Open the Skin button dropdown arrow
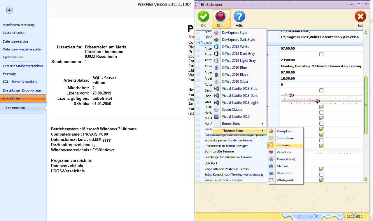Screen dimensions: 373x221 229,19
